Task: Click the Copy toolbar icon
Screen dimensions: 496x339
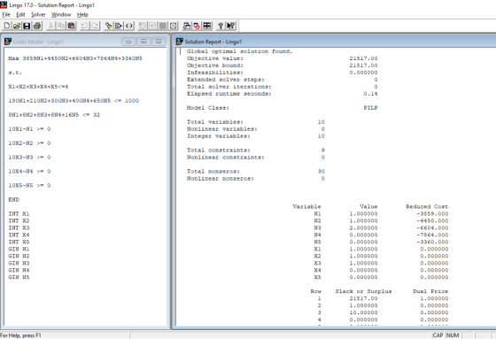Action: pos(61,26)
